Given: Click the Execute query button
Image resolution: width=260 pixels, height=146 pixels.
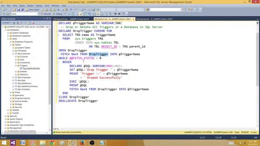Looking at the screenshot, I should 46,14.
